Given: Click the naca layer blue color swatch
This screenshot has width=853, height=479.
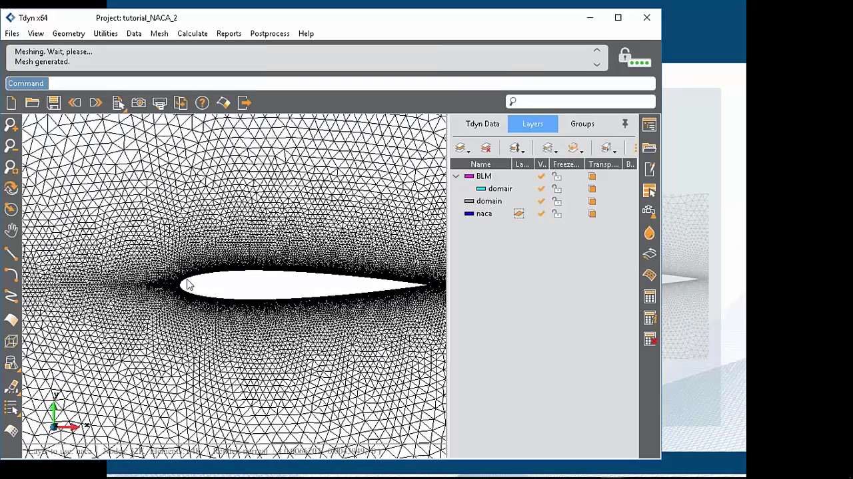Looking at the screenshot, I should (469, 214).
